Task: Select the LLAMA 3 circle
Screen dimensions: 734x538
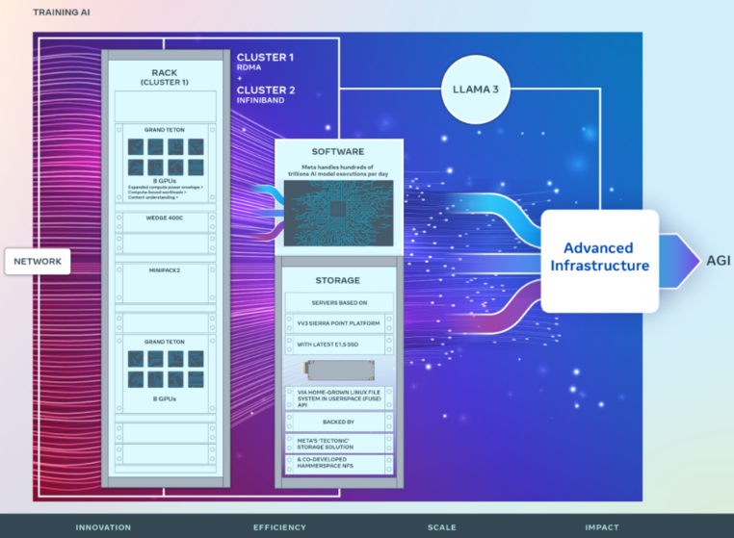Action: click(x=476, y=90)
